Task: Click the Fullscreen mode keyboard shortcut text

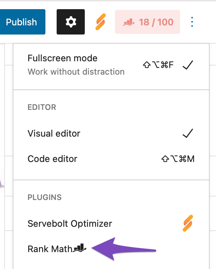Action: 158,65
